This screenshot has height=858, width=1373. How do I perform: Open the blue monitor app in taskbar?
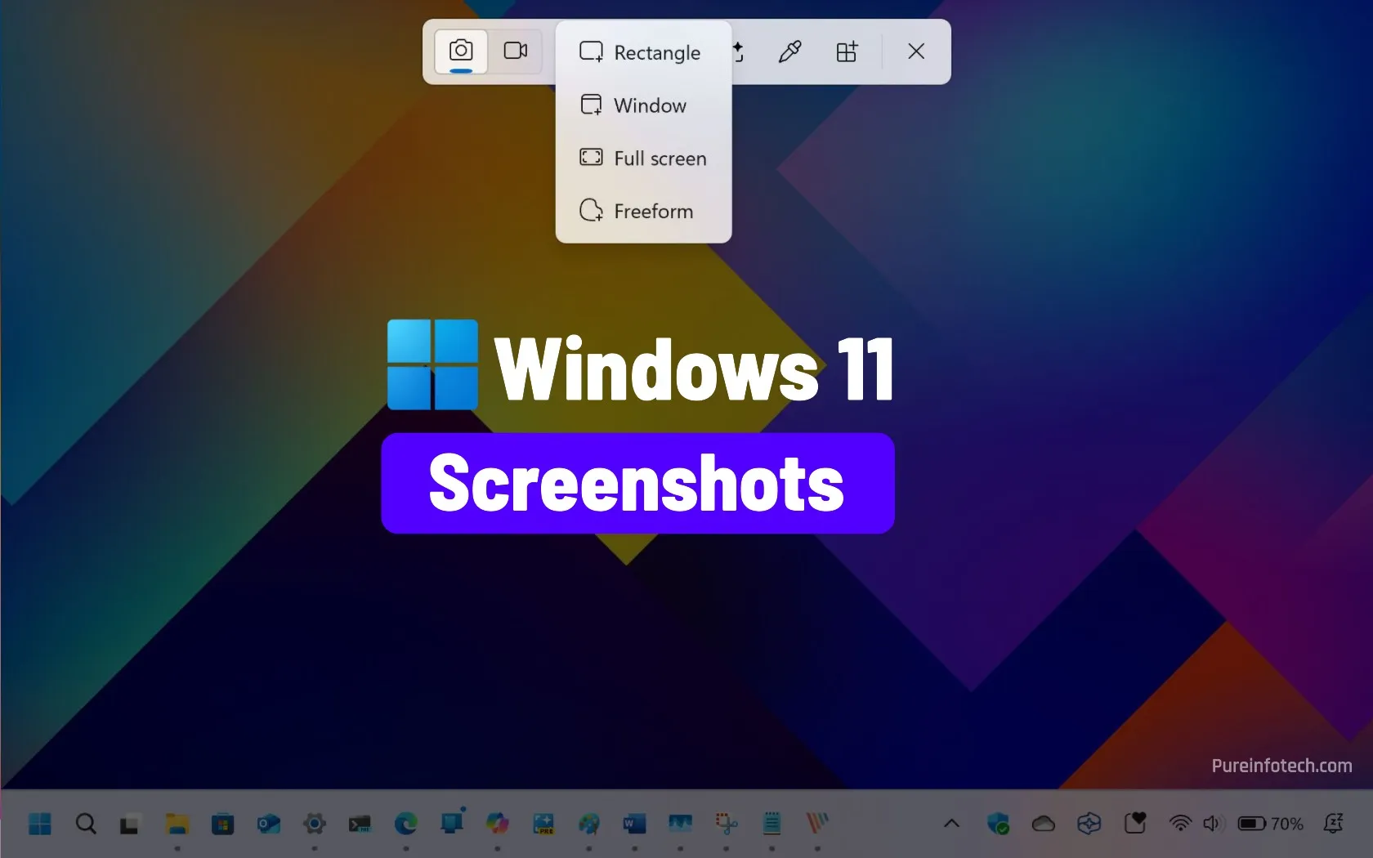452,821
